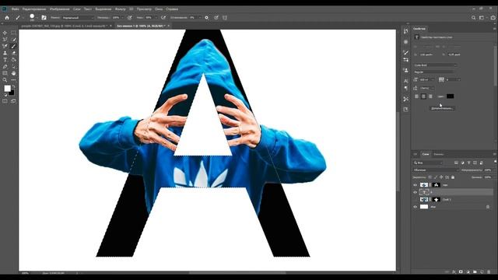
Task: Toggle lock all padlock in Layers panel
Action: [453, 177]
